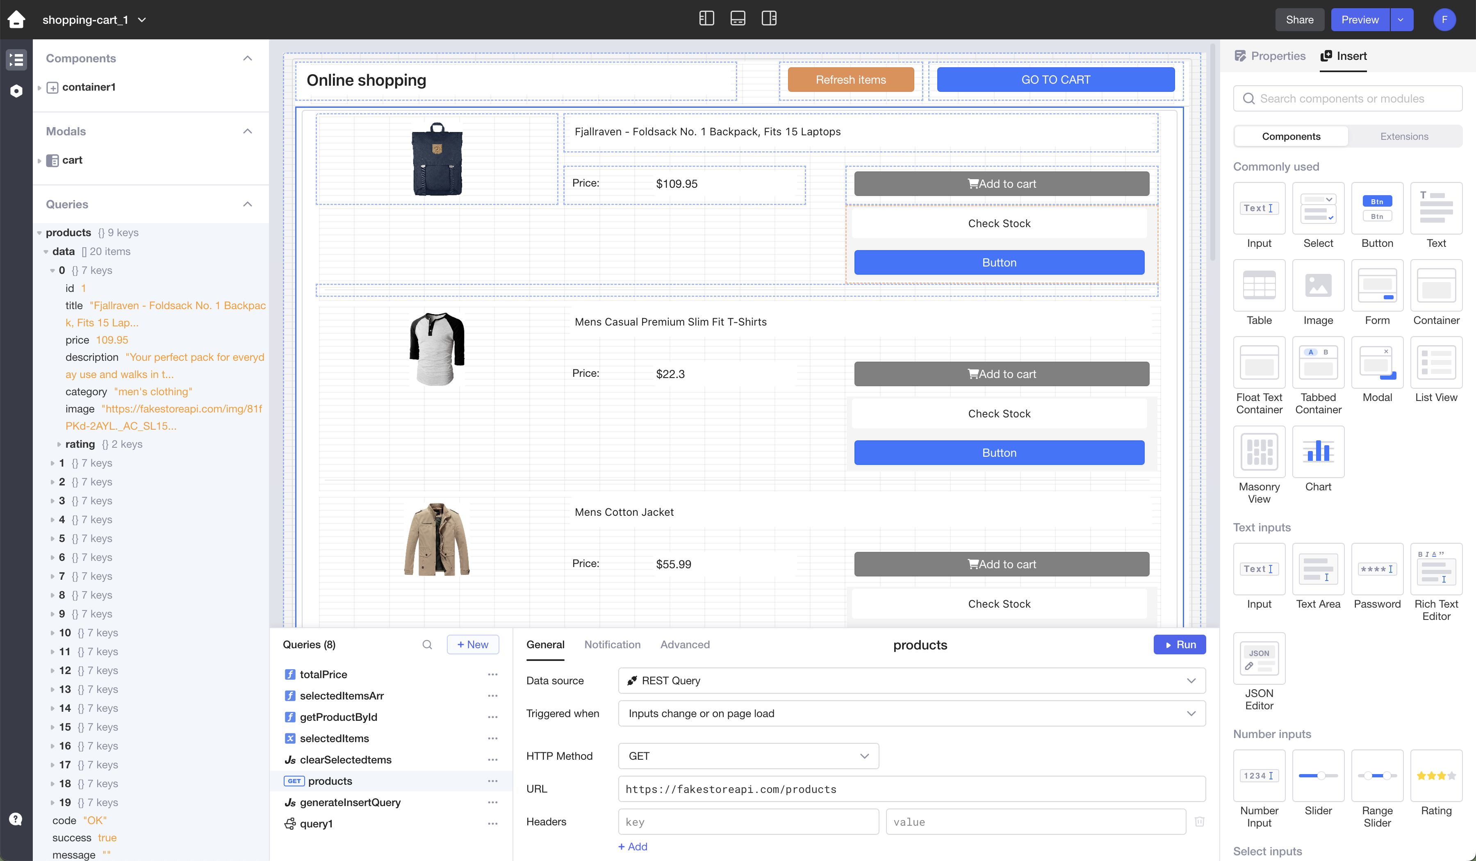
Task: Open the Triggered when dropdown
Action: click(911, 713)
